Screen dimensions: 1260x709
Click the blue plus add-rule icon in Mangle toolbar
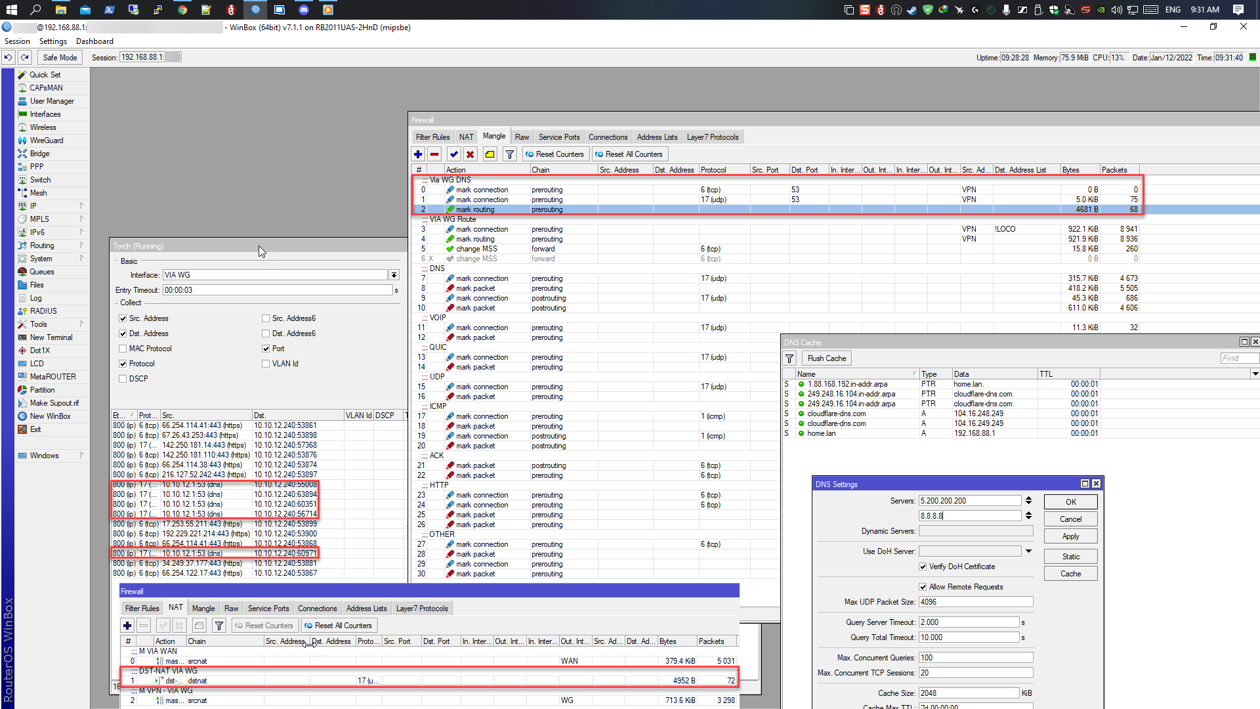click(x=418, y=154)
